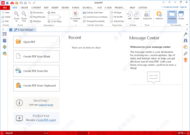The height and width of the screenshot is (135, 190).
Task: Open the comments icon in right sidebar
Action: pyautogui.click(x=186, y=47)
